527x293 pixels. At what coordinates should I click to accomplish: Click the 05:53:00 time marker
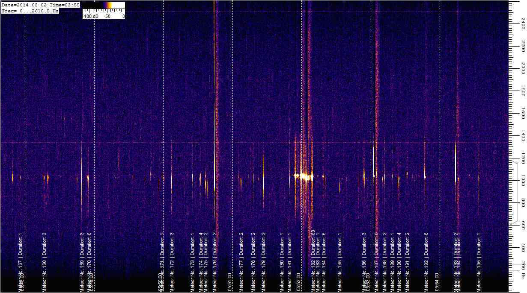pos(368,282)
